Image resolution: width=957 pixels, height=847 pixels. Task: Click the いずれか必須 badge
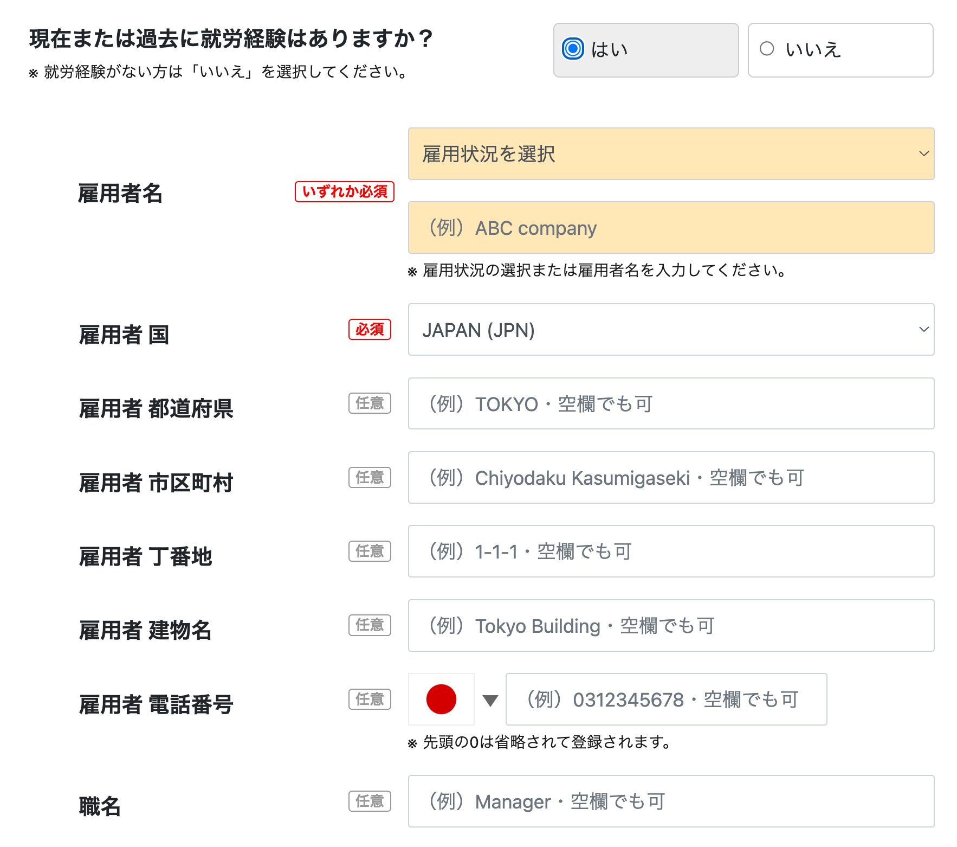345,192
